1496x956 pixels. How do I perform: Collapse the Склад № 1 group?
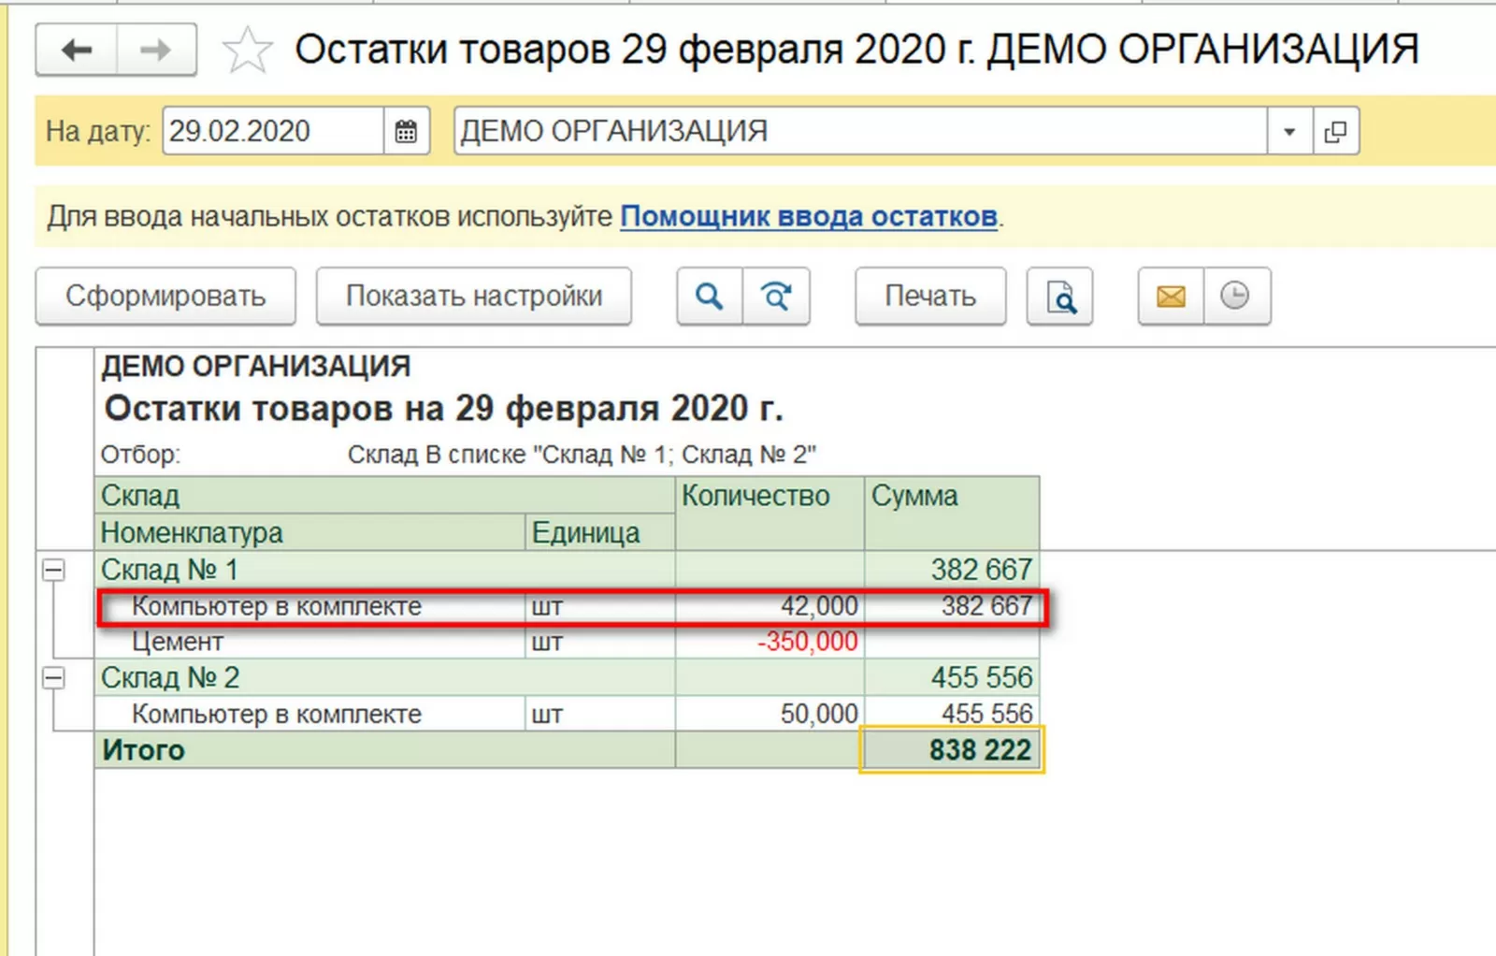[x=54, y=569]
